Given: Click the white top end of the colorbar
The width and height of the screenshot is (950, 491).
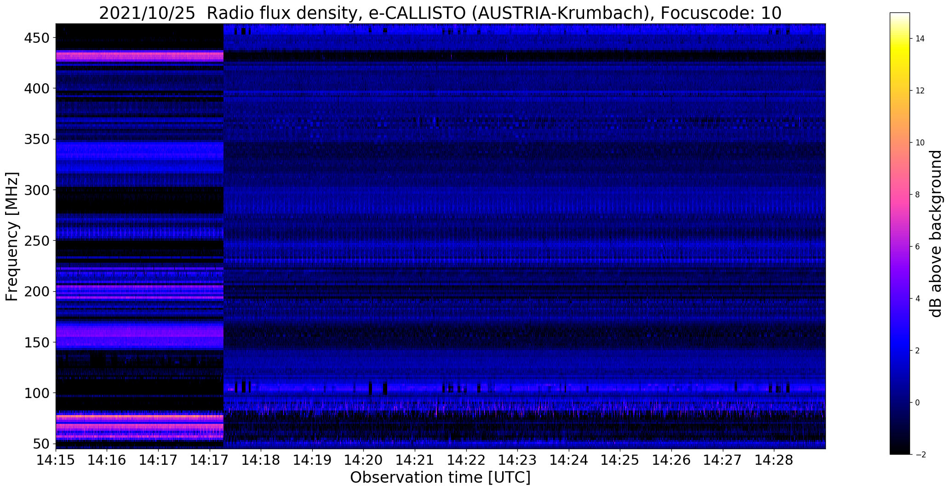Looking at the screenshot, I should point(900,15).
